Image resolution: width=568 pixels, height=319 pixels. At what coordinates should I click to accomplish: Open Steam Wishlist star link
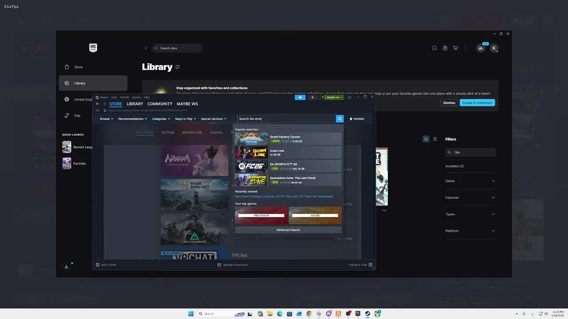pyautogui.click(x=357, y=119)
